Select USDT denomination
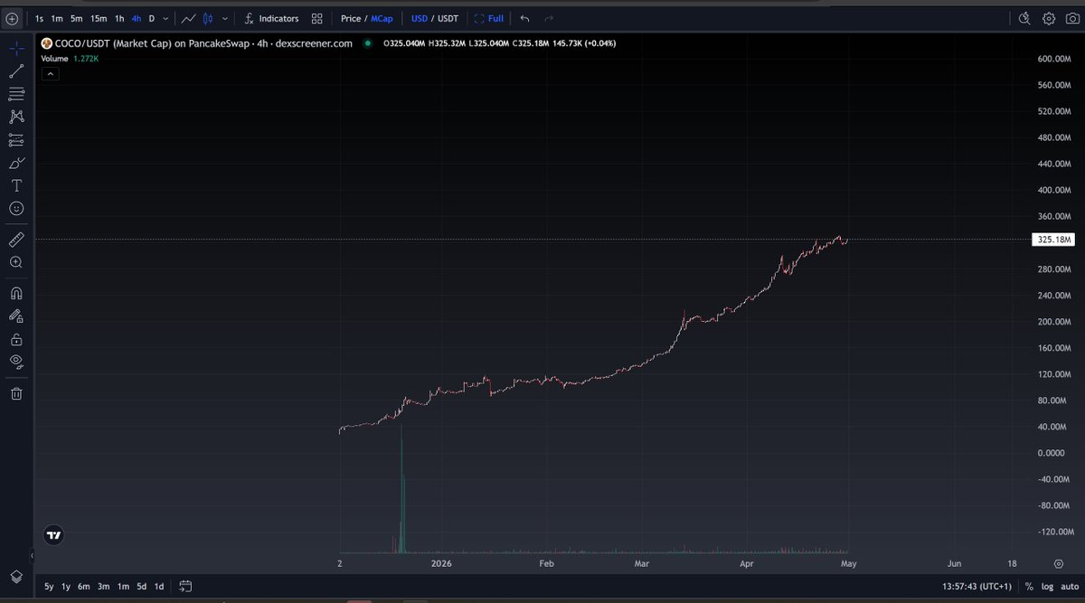 (x=448, y=18)
